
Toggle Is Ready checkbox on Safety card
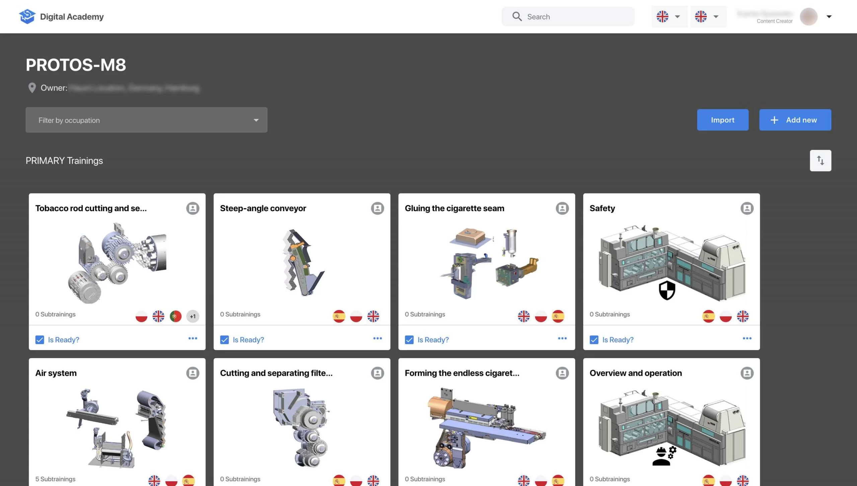click(594, 340)
